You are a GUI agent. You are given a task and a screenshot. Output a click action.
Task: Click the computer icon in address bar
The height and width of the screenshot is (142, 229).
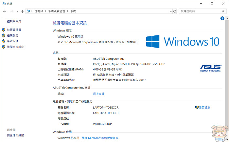(28, 11)
